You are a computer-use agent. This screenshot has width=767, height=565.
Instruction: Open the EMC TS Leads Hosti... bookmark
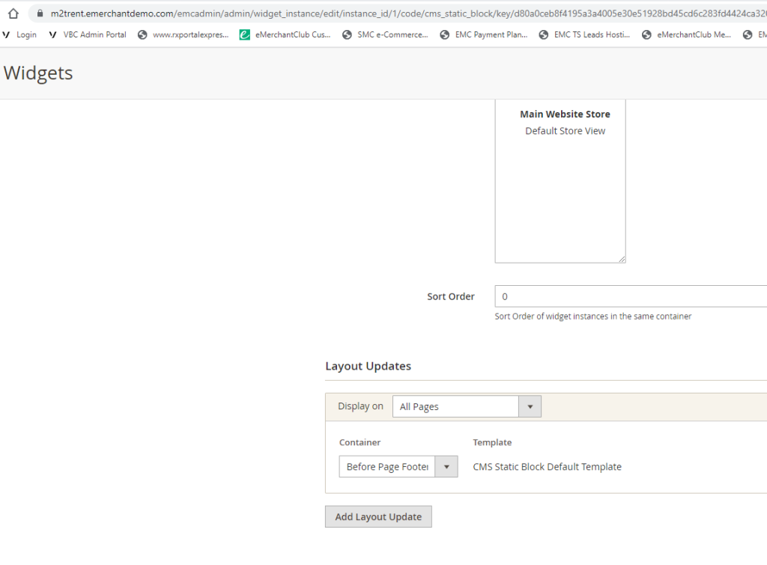pos(584,34)
